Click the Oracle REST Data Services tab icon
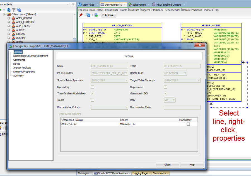The image size is (251, 176). 95,173
